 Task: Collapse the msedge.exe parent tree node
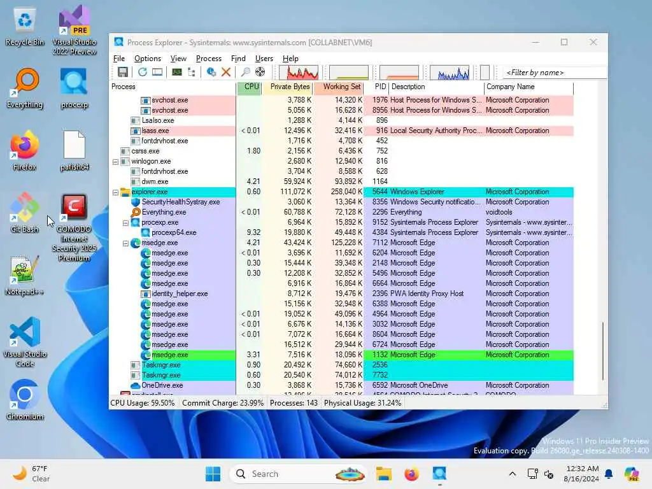125,243
